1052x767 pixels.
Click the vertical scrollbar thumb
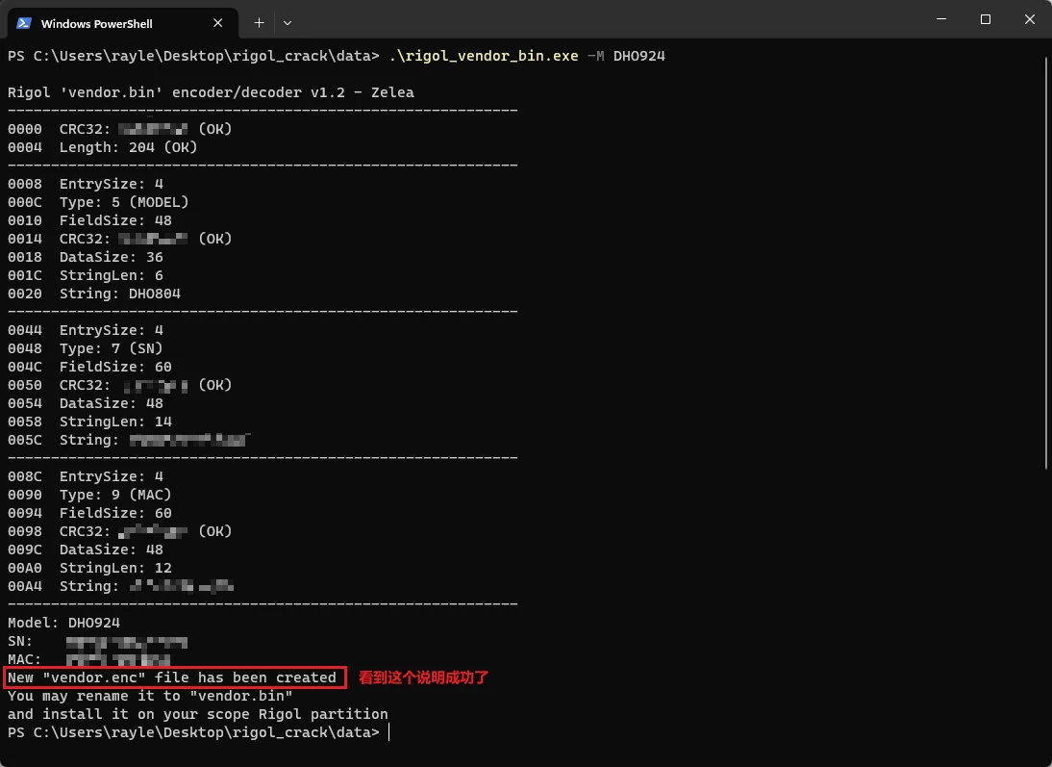pos(1046,260)
